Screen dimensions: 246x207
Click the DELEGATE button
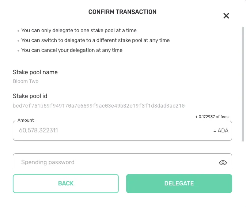tap(179, 184)
